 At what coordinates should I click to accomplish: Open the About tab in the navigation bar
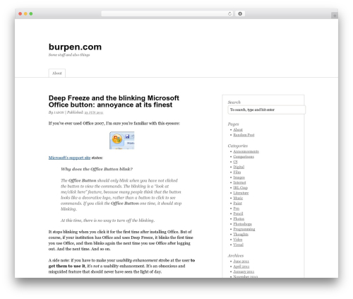click(x=57, y=73)
